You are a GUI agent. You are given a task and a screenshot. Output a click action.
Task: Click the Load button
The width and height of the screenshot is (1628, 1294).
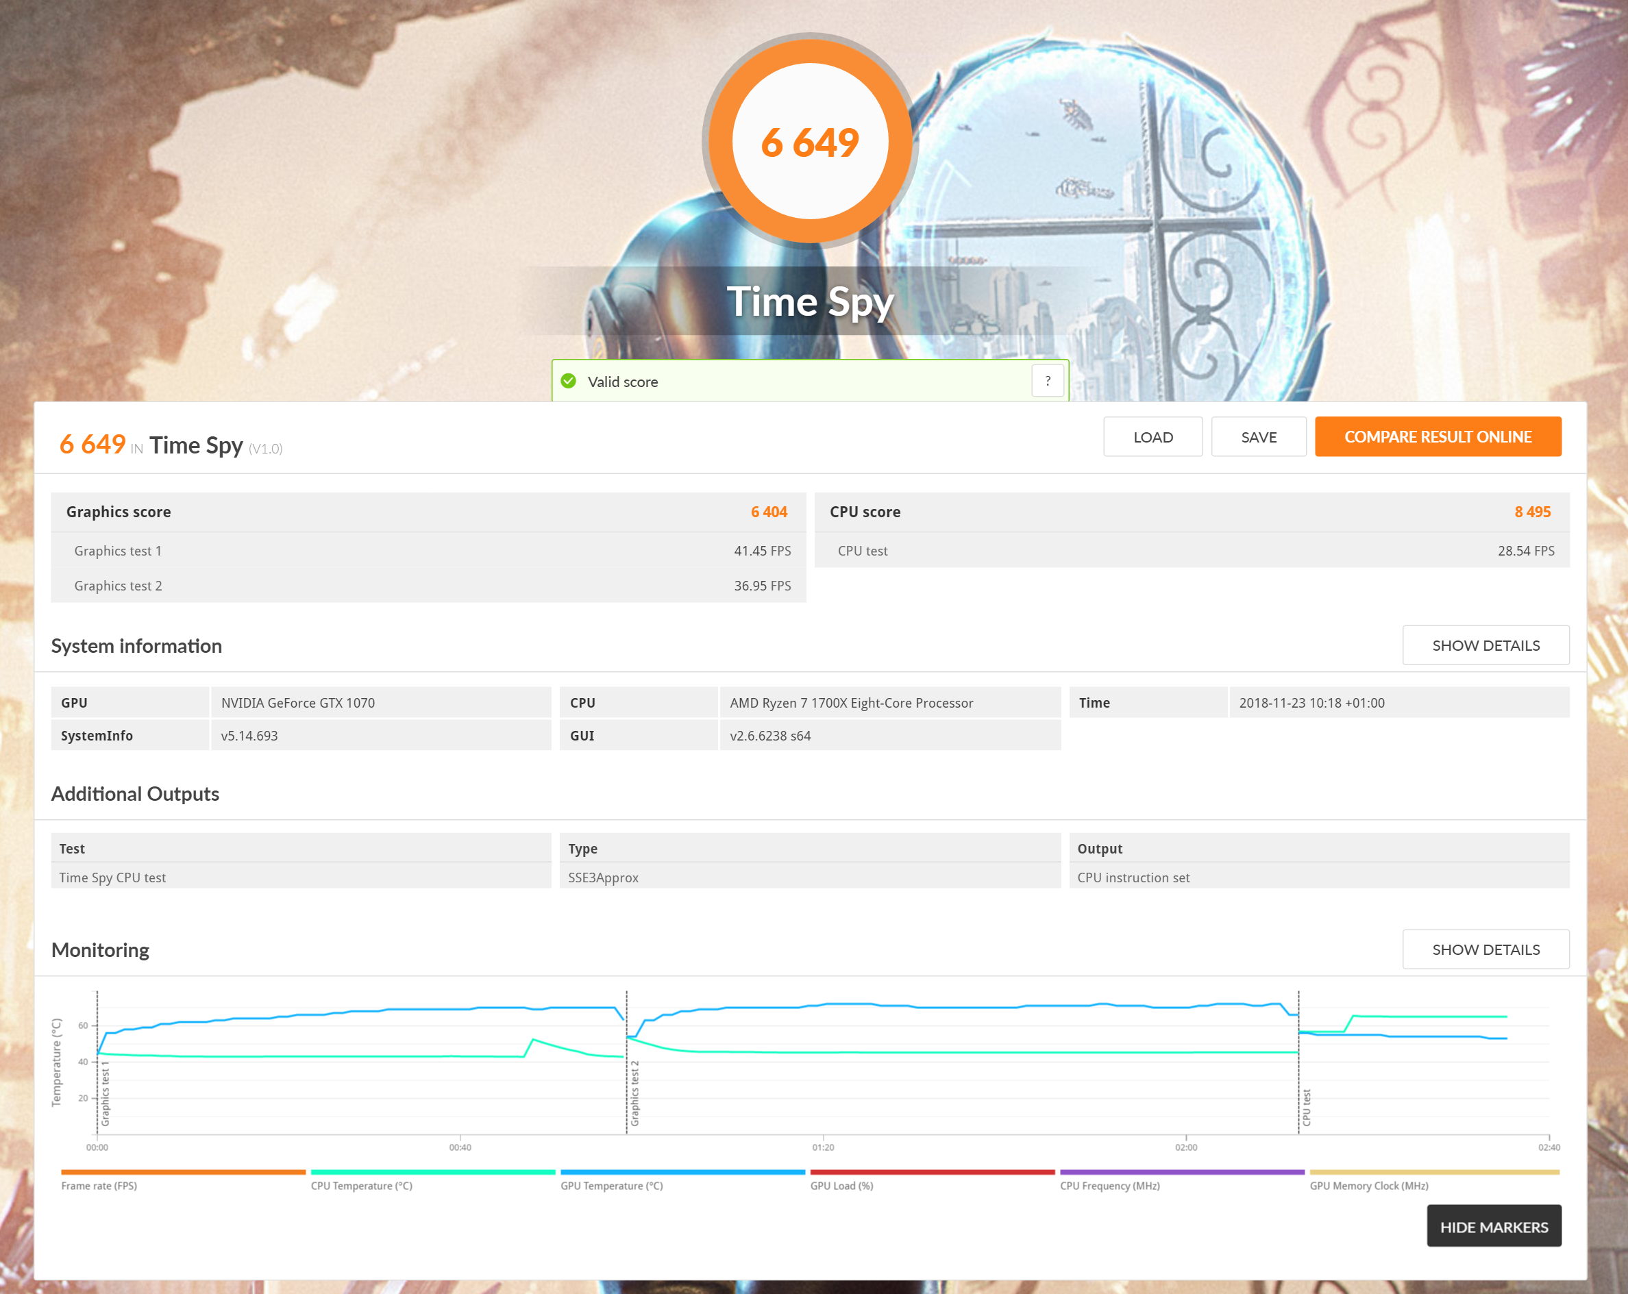coord(1152,437)
